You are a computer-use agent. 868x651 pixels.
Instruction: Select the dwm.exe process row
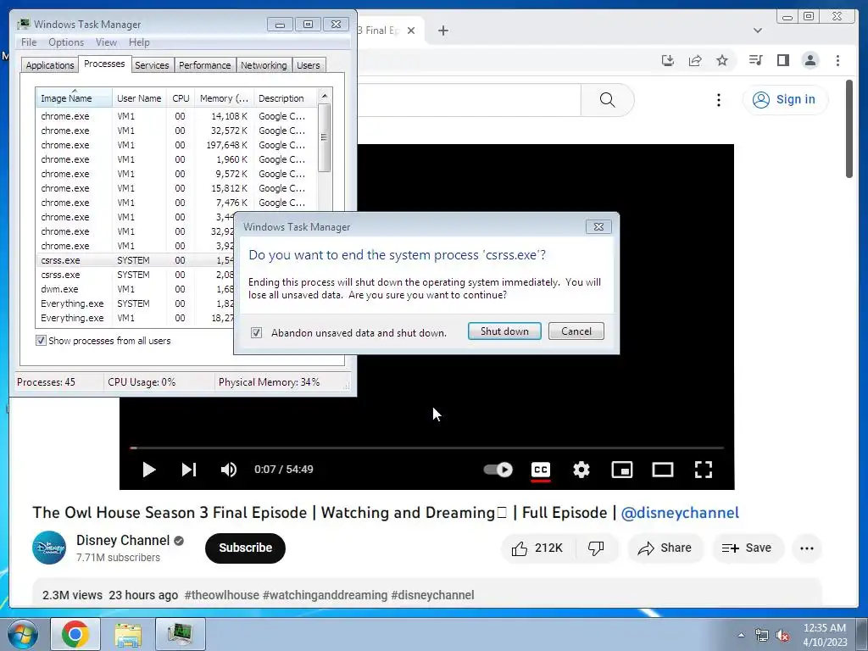[x=136, y=289]
